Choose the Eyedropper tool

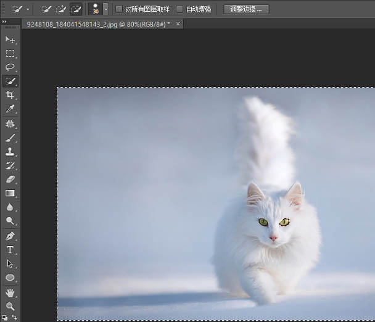click(10, 109)
